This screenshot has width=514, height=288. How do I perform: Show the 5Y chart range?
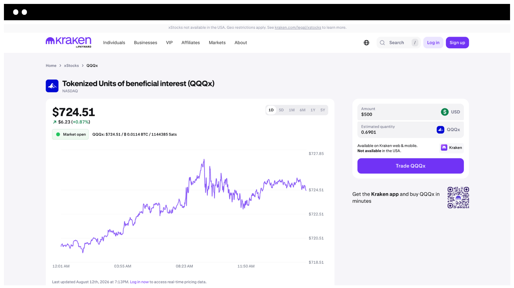click(323, 110)
